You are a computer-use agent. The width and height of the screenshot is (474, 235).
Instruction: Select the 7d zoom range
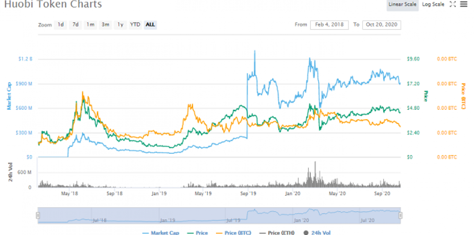(76, 25)
